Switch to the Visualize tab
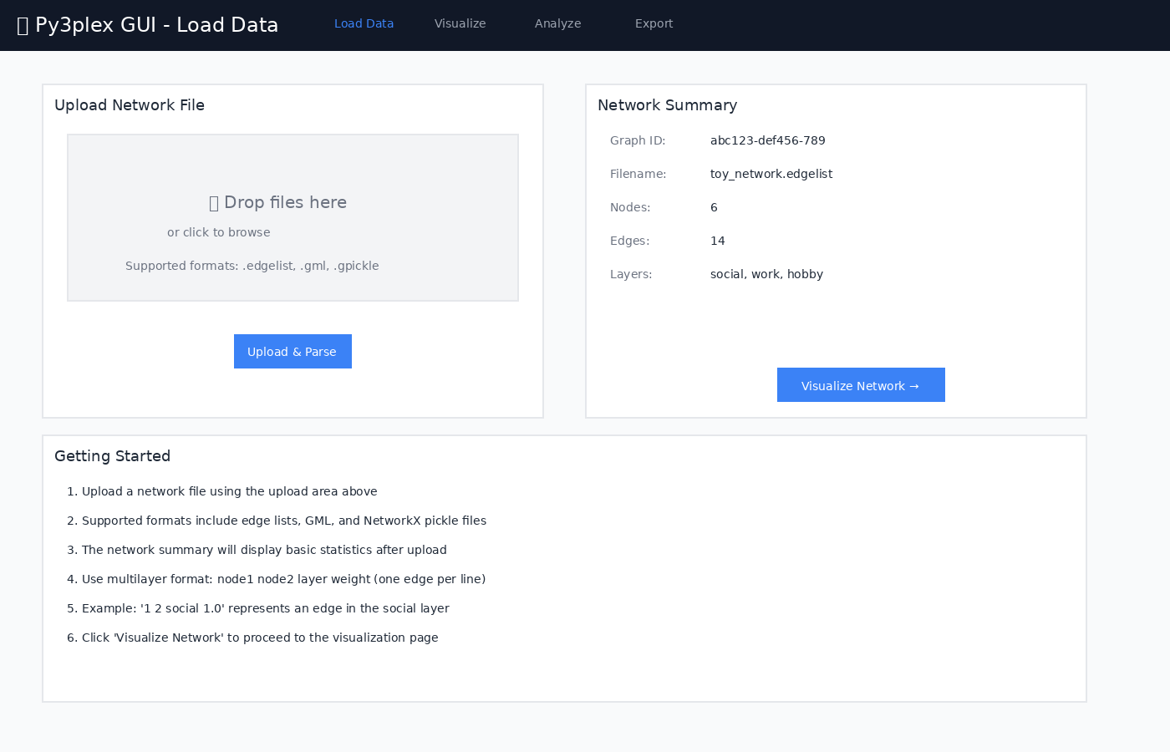The image size is (1170, 752). coord(460,23)
